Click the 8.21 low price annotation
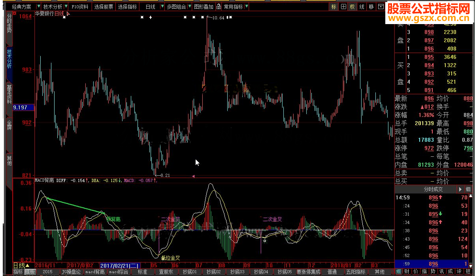 tap(165, 175)
